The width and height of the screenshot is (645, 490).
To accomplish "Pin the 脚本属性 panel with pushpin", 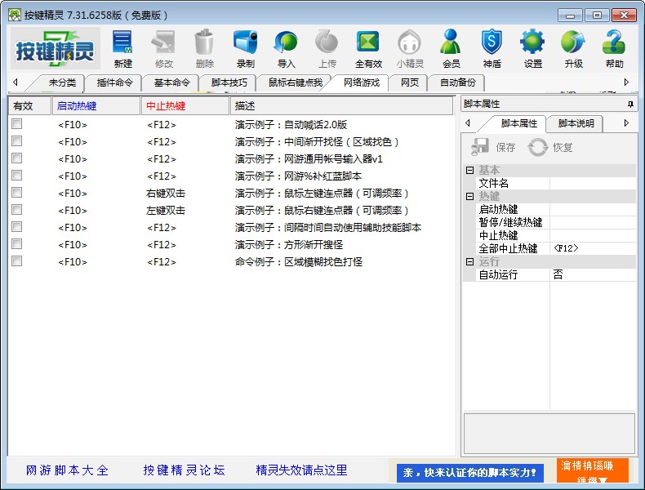I will point(630,104).
